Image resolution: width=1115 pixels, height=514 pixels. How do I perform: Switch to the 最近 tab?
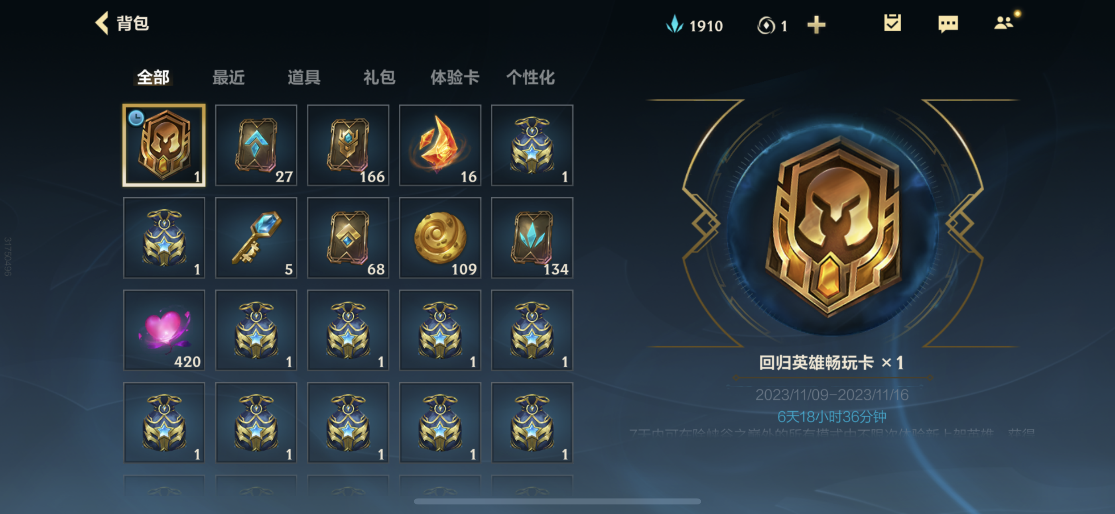pyautogui.click(x=229, y=77)
